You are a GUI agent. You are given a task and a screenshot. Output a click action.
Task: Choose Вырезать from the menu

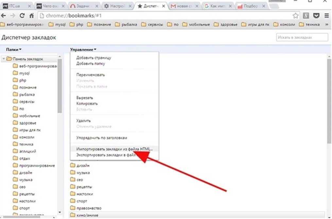[114, 98]
